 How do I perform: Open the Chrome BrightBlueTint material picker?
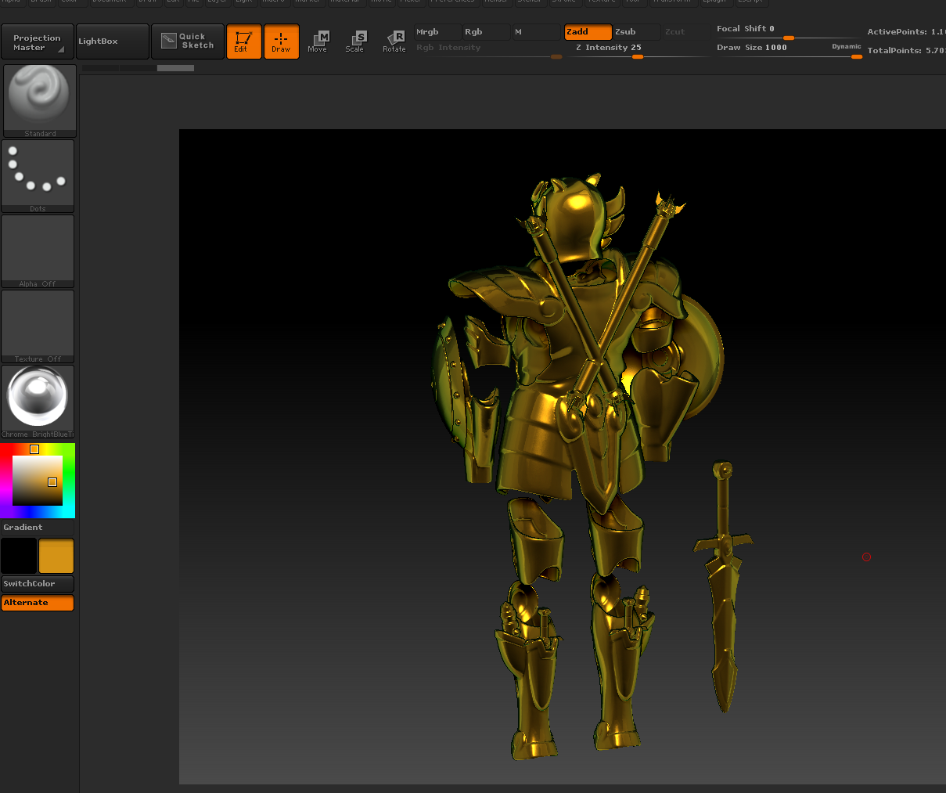[x=38, y=402]
